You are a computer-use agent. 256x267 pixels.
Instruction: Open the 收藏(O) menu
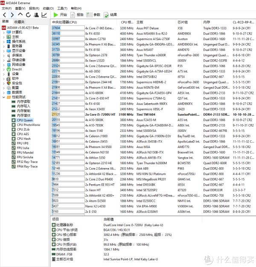point(48,9)
